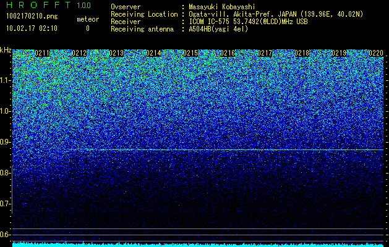Image resolution: width=389 pixels, height=247 pixels.
Task: Click the 0215 time marker
Action: click(x=190, y=53)
